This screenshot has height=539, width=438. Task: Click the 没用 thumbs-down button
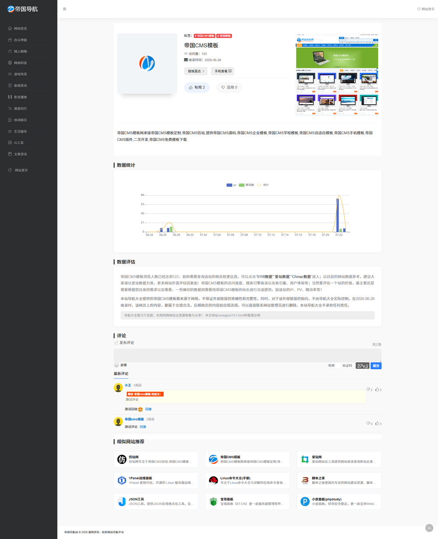[x=229, y=87]
